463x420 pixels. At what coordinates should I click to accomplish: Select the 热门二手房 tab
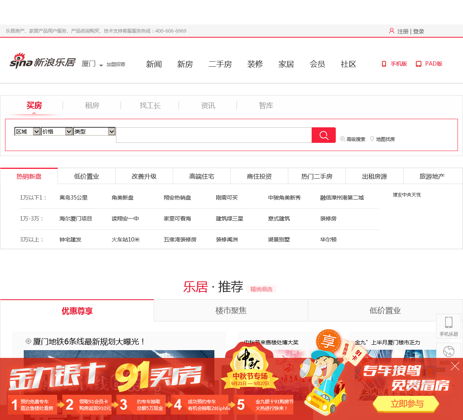point(317,176)
